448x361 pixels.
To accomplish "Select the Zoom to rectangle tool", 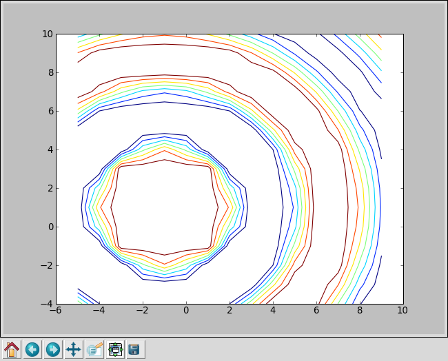I will pos(94,349).
